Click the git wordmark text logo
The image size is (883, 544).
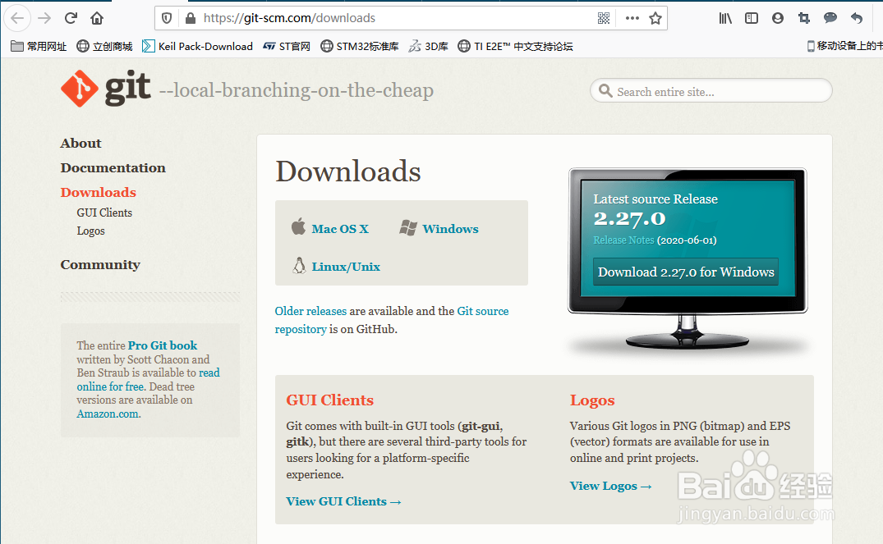(x=128, y=89)
